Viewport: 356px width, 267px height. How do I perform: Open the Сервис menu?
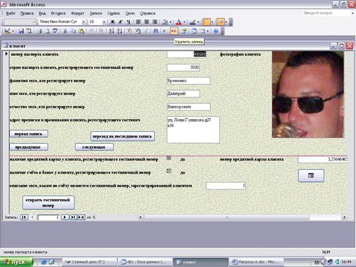(114, 13)
